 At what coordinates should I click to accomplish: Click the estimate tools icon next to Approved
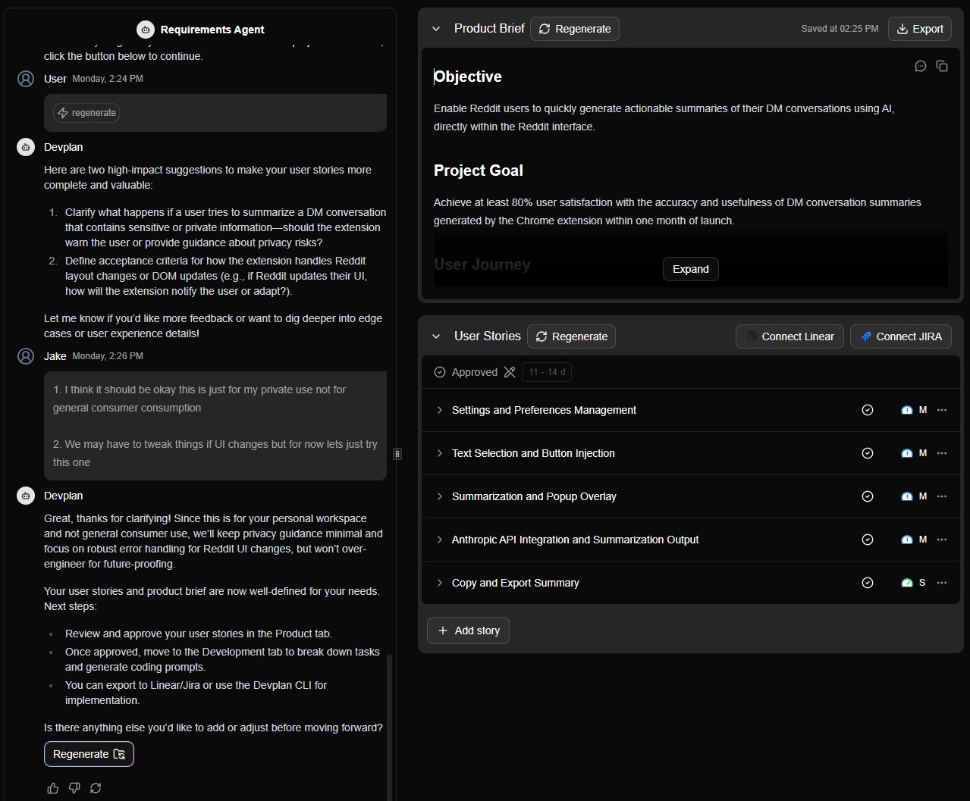click(x=510, y=372)
